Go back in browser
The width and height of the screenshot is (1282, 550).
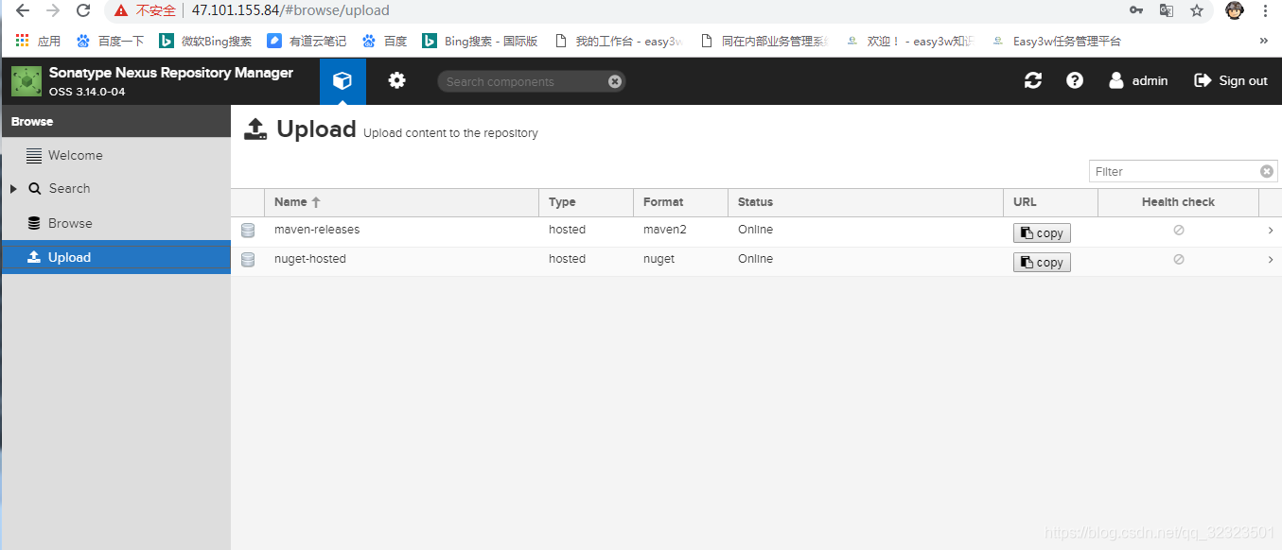[23, 10]
